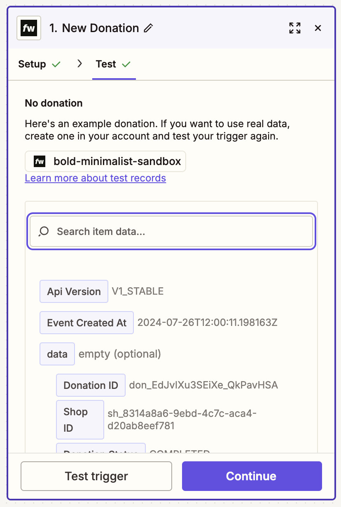This screenshot has height=507, width=341.
Task: Click the bold-minimalist-sandbox account logo icon
Action: pyautogui.click(x=40, y=162)
